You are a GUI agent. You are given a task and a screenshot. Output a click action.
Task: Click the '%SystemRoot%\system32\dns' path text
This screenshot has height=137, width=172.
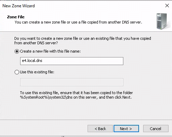[x=46, y=97]
